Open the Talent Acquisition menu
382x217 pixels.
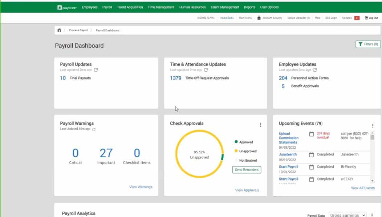[x=130, y=7]
